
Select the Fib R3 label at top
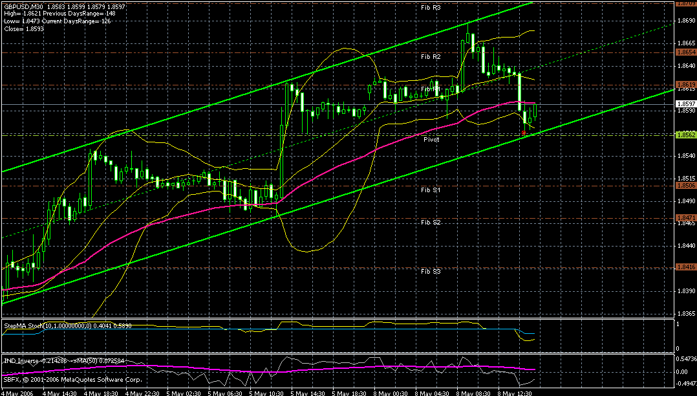tap(431, 8)
